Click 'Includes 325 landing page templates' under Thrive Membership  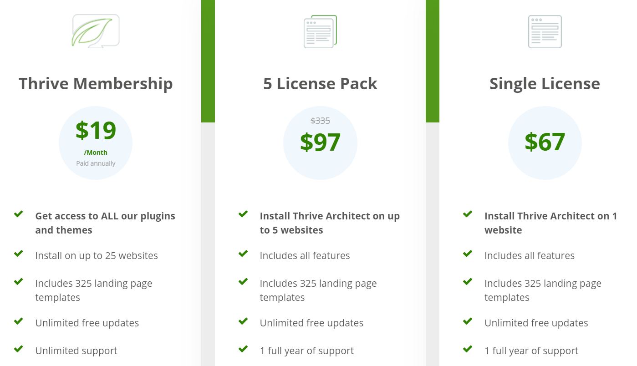pyautogui.click(x=94, y=290)
